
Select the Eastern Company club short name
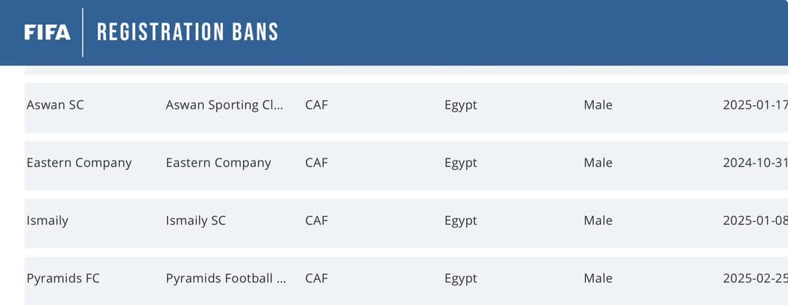point(80,163)
